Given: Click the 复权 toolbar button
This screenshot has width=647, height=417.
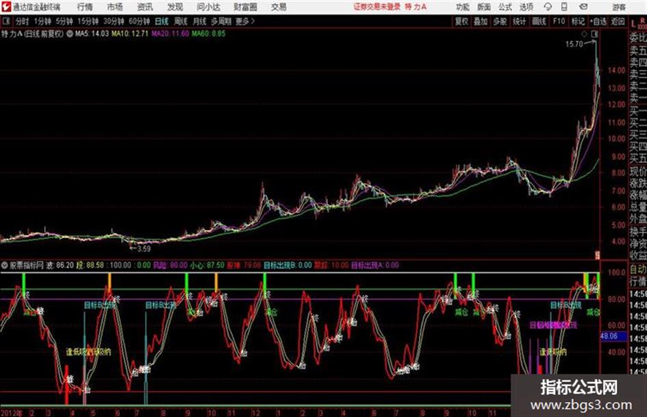Looking at the screenshot, I should coord(461,21).
